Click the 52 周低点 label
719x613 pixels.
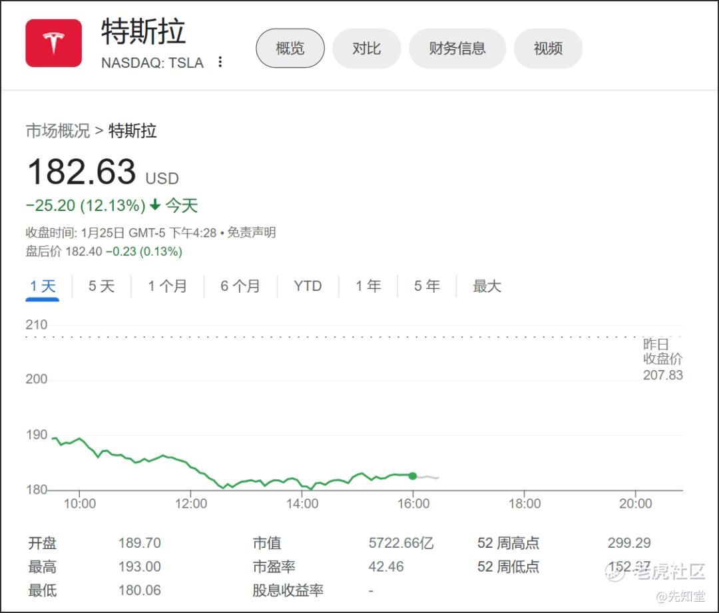[508, 566]
